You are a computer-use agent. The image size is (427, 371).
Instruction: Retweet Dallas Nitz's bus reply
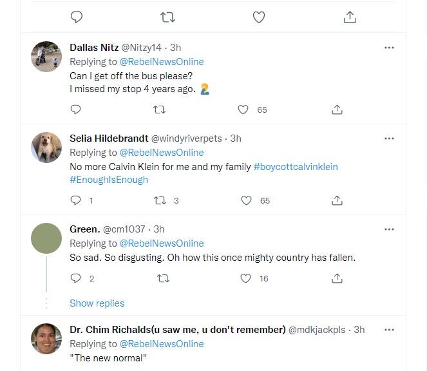click(160, 110)
